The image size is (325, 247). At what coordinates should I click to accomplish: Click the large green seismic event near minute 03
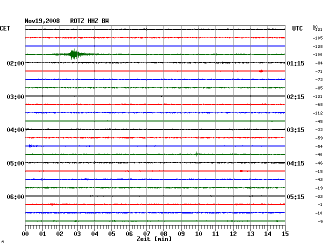pyautogui.click(x=74, y=54)
